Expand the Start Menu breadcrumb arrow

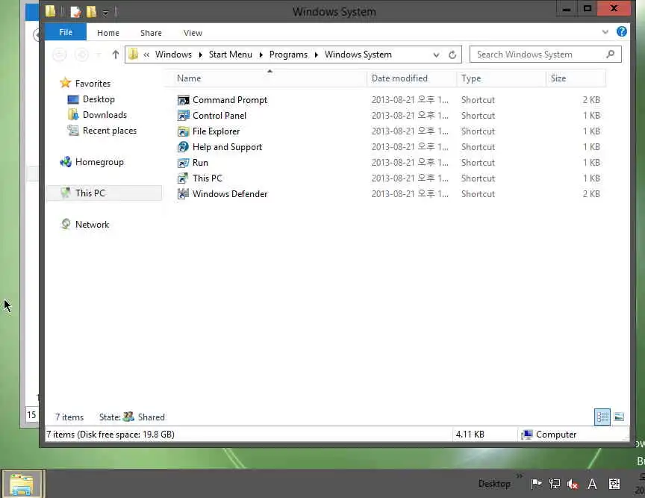click(261, 55)
